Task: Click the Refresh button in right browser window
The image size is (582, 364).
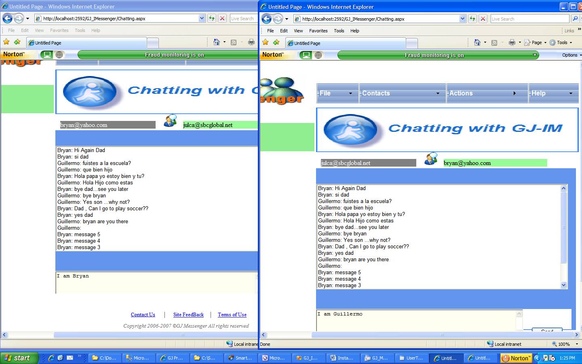Action: pyautogui.click(x=472, y=19)
